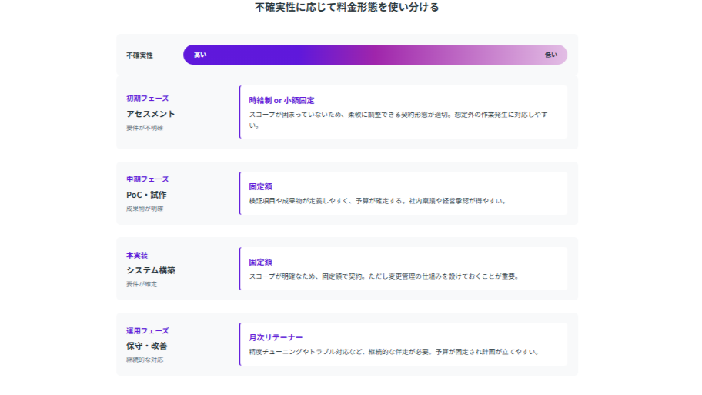Click the システム構築 heading
This screenshot has width=702, height=395.
151,270
